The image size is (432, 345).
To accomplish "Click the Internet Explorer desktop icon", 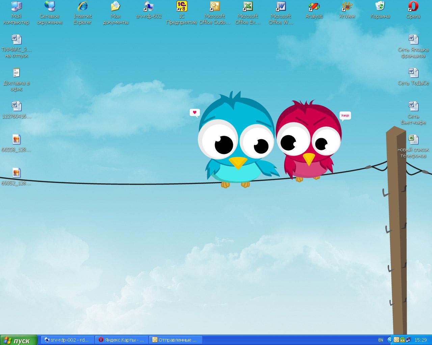I will tap(83, 7).
